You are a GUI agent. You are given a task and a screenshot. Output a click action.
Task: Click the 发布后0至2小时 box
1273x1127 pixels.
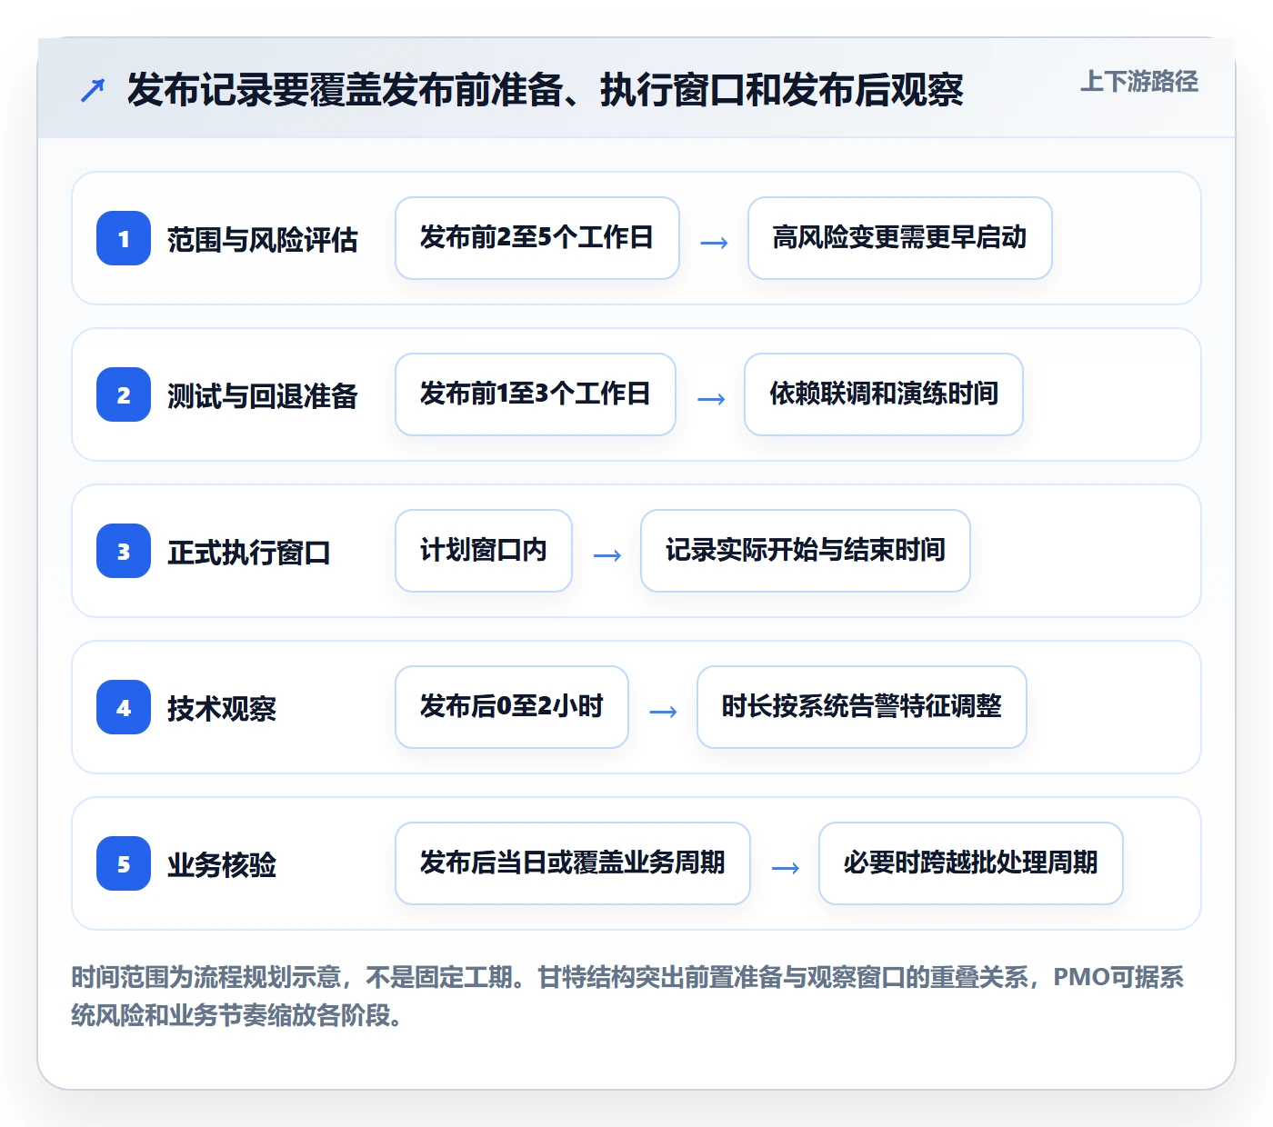(512, 707)
